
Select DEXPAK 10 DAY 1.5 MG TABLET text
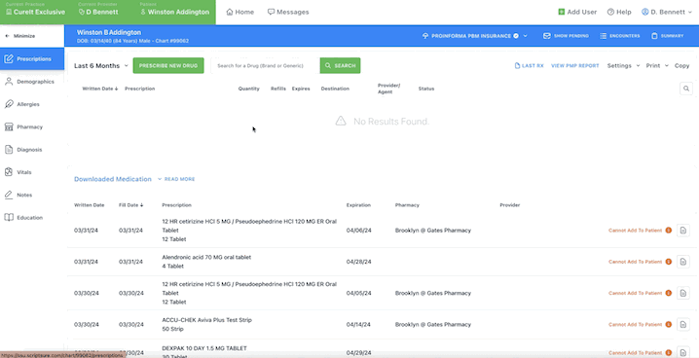(x=204, y=348)
